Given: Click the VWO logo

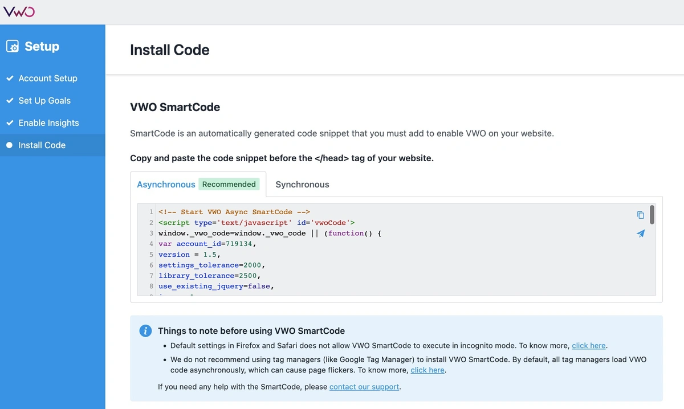Looking at the screenshot, I should click(x=19, y=11).
